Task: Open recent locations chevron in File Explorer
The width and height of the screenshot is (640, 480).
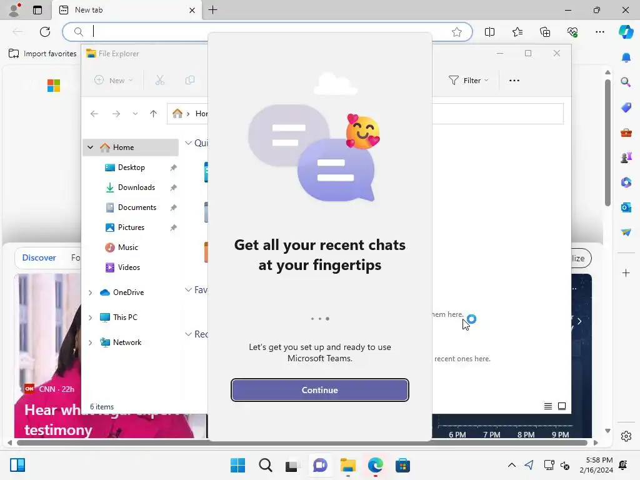Action: [x=135, y=114]
